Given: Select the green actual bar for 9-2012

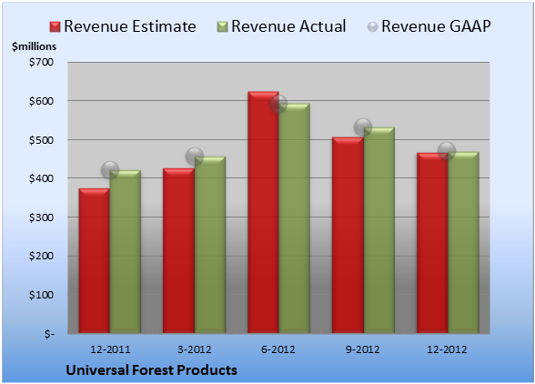Looking at the screenshot, I should click(x=379, y=230).
